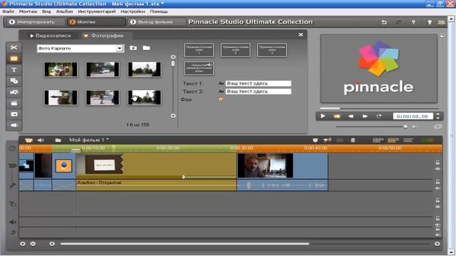Image resolution: width=456 pixels, height=256 pixels.
Task: Open the Вид menu
Action: (x=46, y=11)
